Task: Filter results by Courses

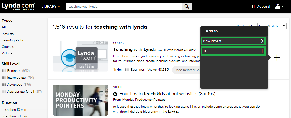Action: pos(8,47)
